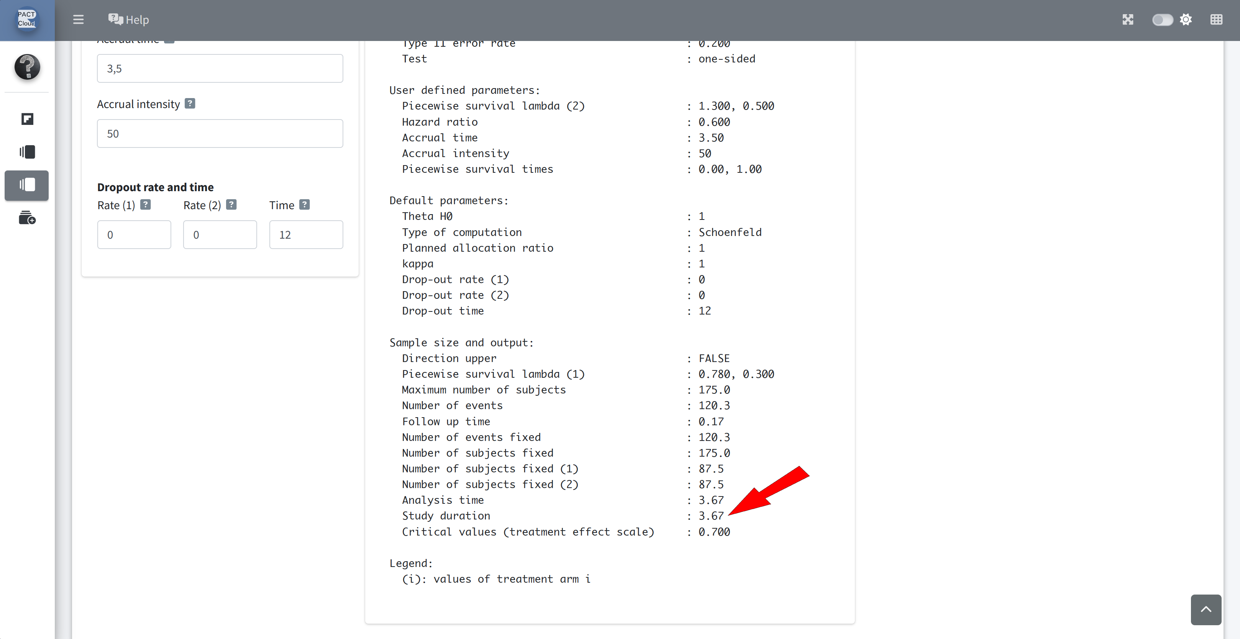
Task: Click the fullscreen expand icon
Action: pos(1128,20)
